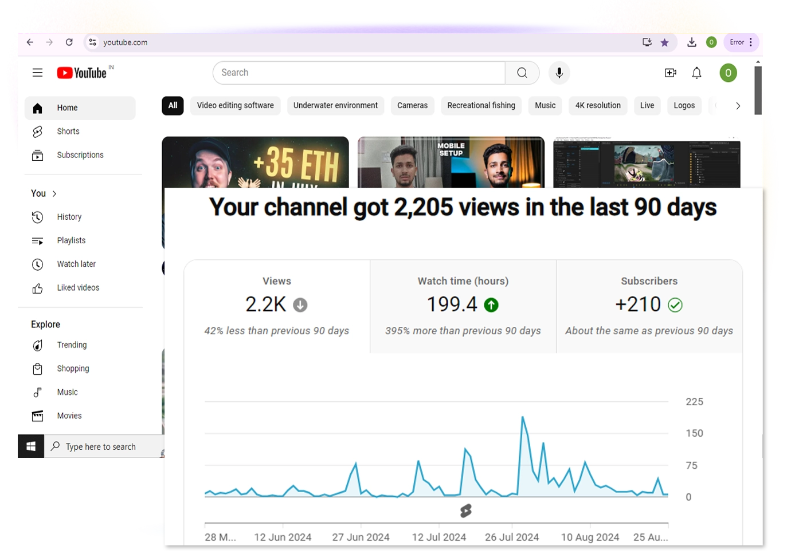Expand the You section chevron
The width and height of the screenshot is (791, 558).
(x=54, y=193)
